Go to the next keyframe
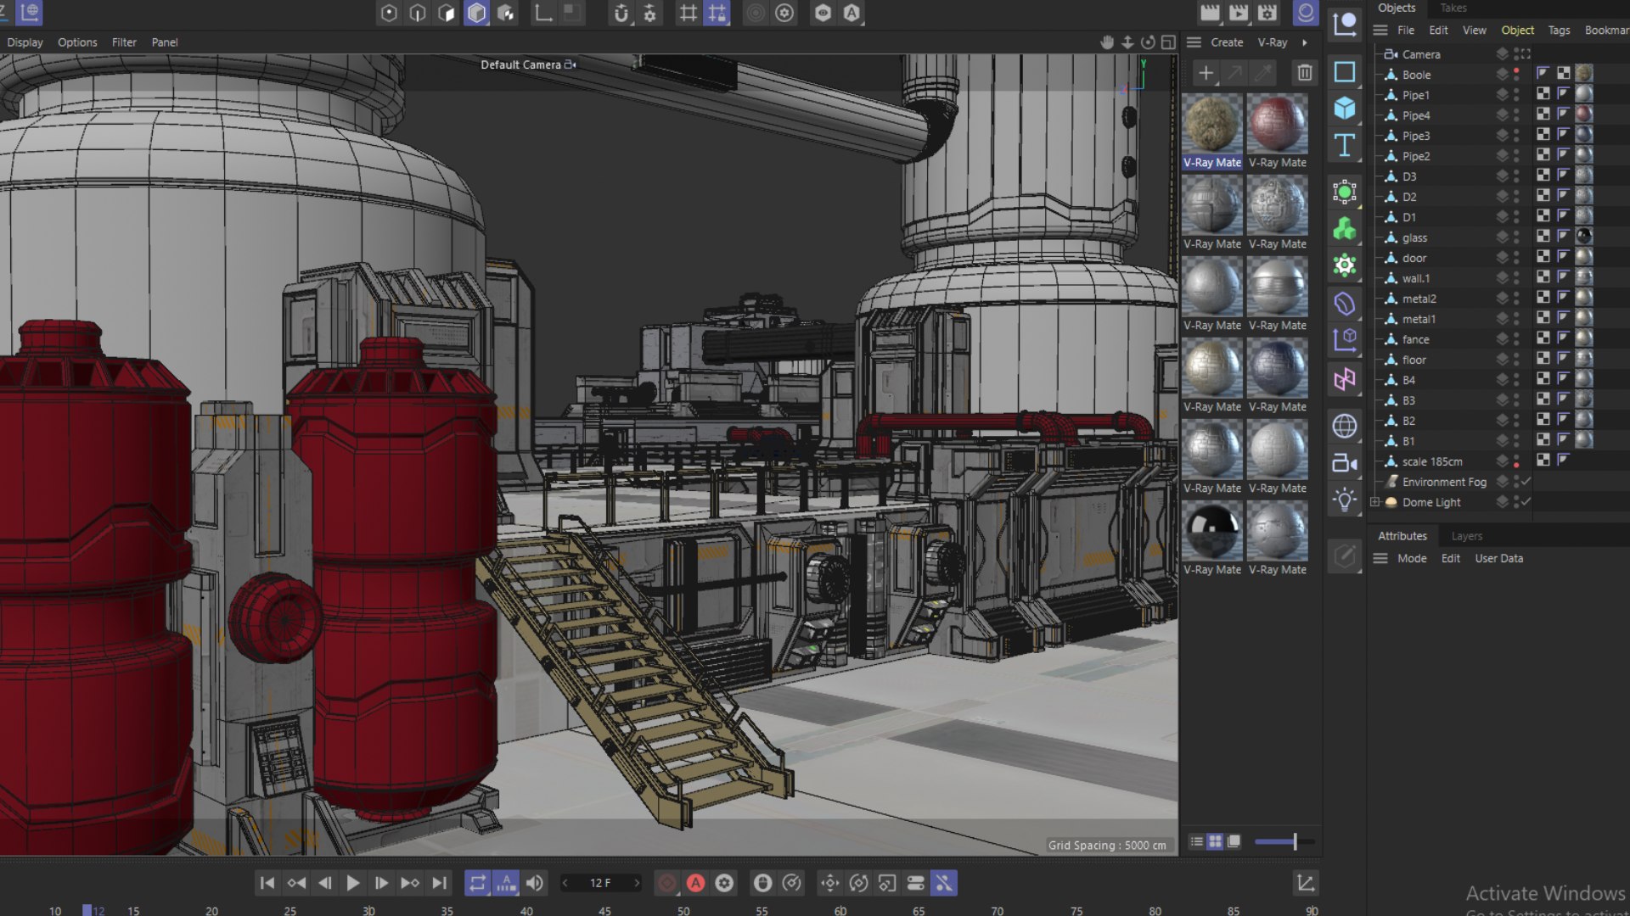 pos(410,883)
